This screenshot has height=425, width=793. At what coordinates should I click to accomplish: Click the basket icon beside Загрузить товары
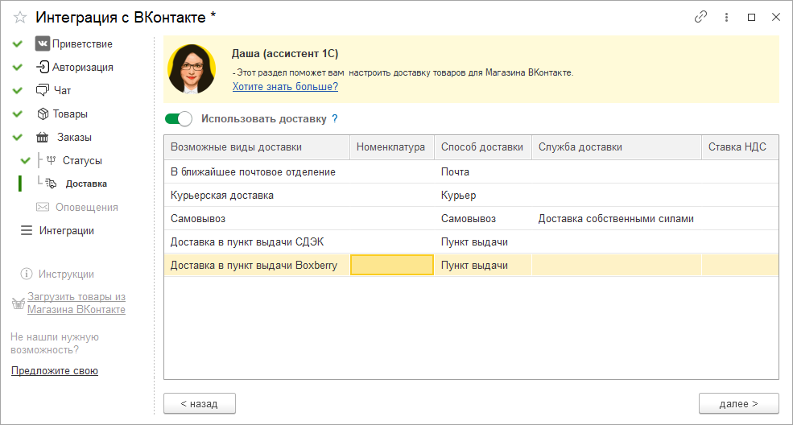pos(19,303)
